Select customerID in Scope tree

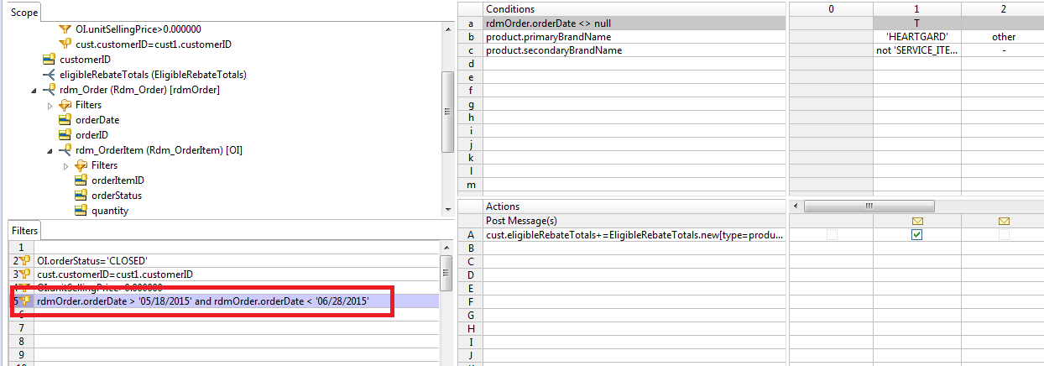85,60
